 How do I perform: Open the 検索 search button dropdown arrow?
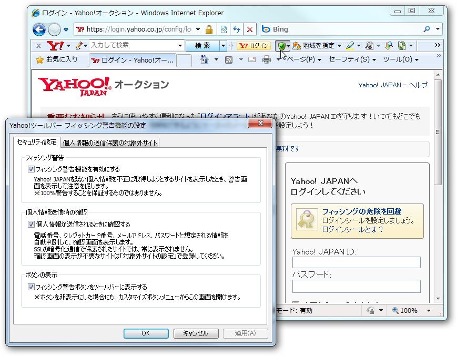[x=222, y=46]
